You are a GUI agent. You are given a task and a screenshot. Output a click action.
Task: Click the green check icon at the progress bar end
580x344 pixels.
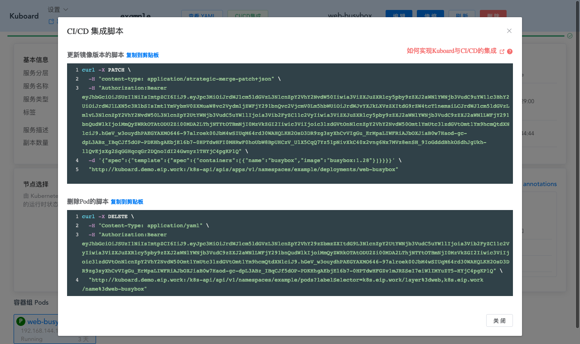pos(570,36)
